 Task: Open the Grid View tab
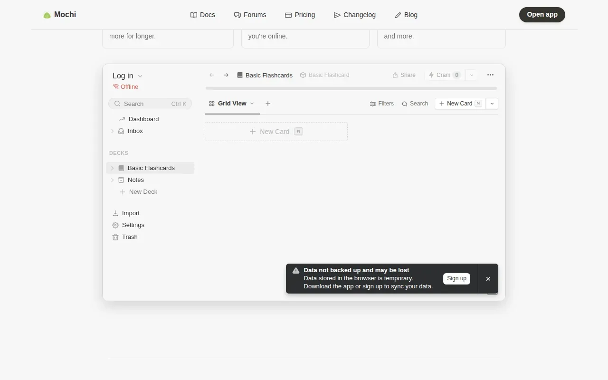pos(232,104)
